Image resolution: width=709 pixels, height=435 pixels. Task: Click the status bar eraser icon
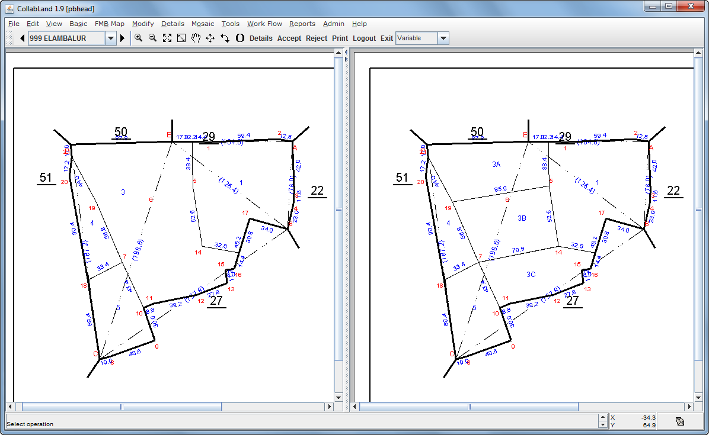[679, 421]
